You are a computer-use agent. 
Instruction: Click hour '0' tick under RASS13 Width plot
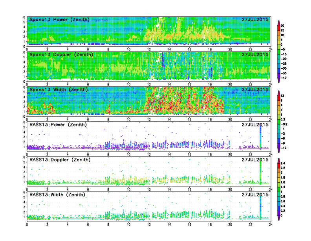[x=27, y=224]
